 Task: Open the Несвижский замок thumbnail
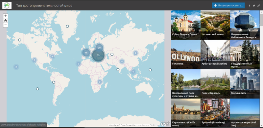(x=215, y=25)
